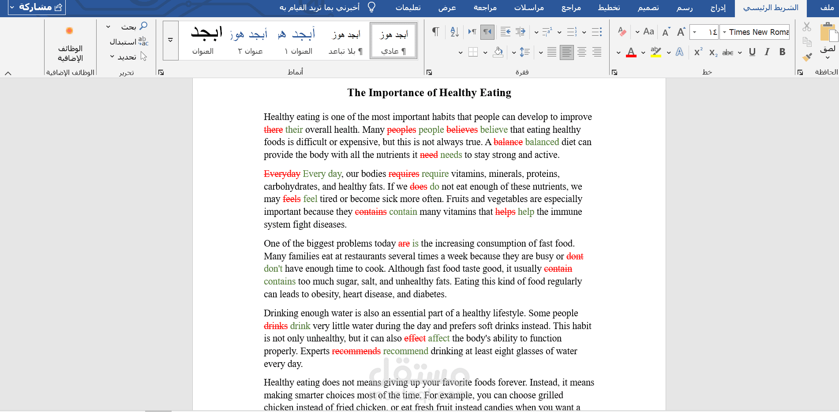Viewport: 839px width, 412px height.
Task: Click the Multilevel List icon
Action: [x=547, y=32]
